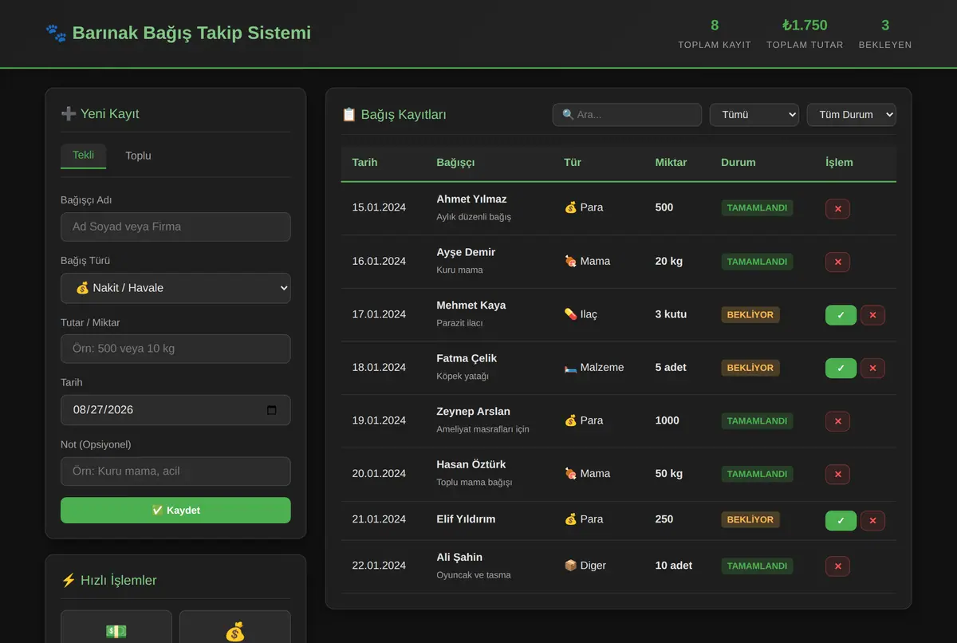Click the Miktar column header
This screenshot has width=957, height=643.
pyautogui.click(x=671, y=162)
